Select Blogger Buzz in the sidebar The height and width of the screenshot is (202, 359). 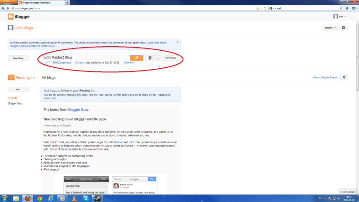pyautogui.click(x=15, y=103)
